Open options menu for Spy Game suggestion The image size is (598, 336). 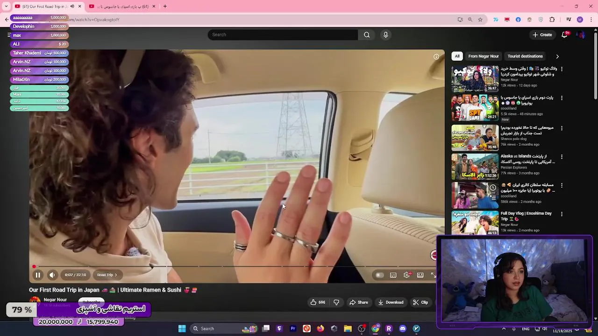[562, 98]
